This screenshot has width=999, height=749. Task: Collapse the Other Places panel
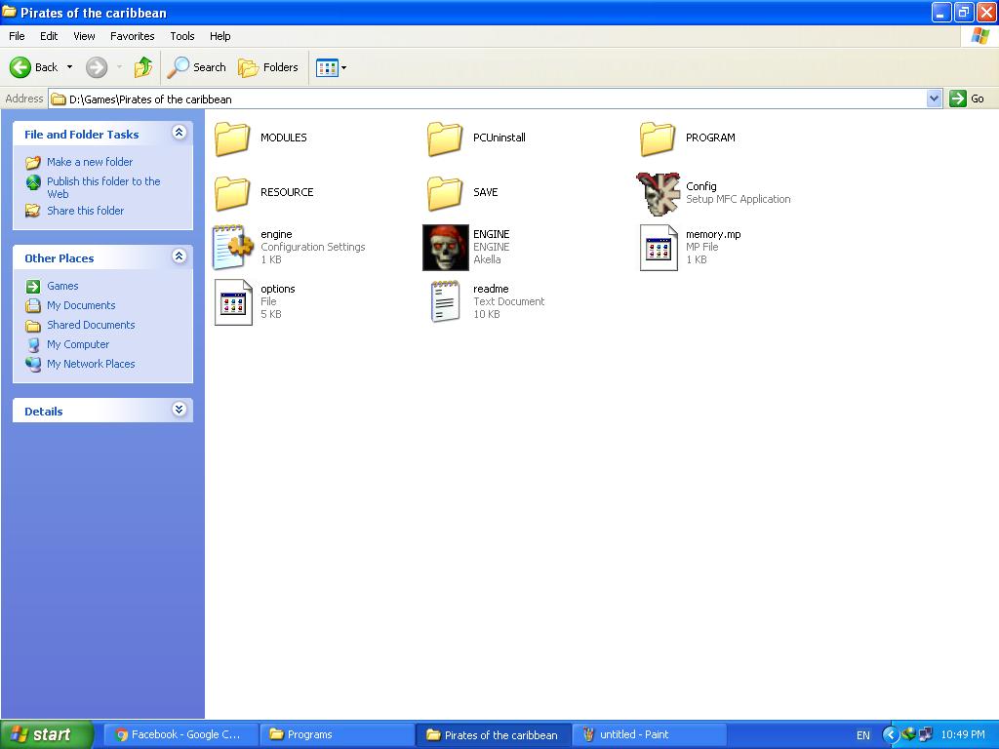[180, 256]
